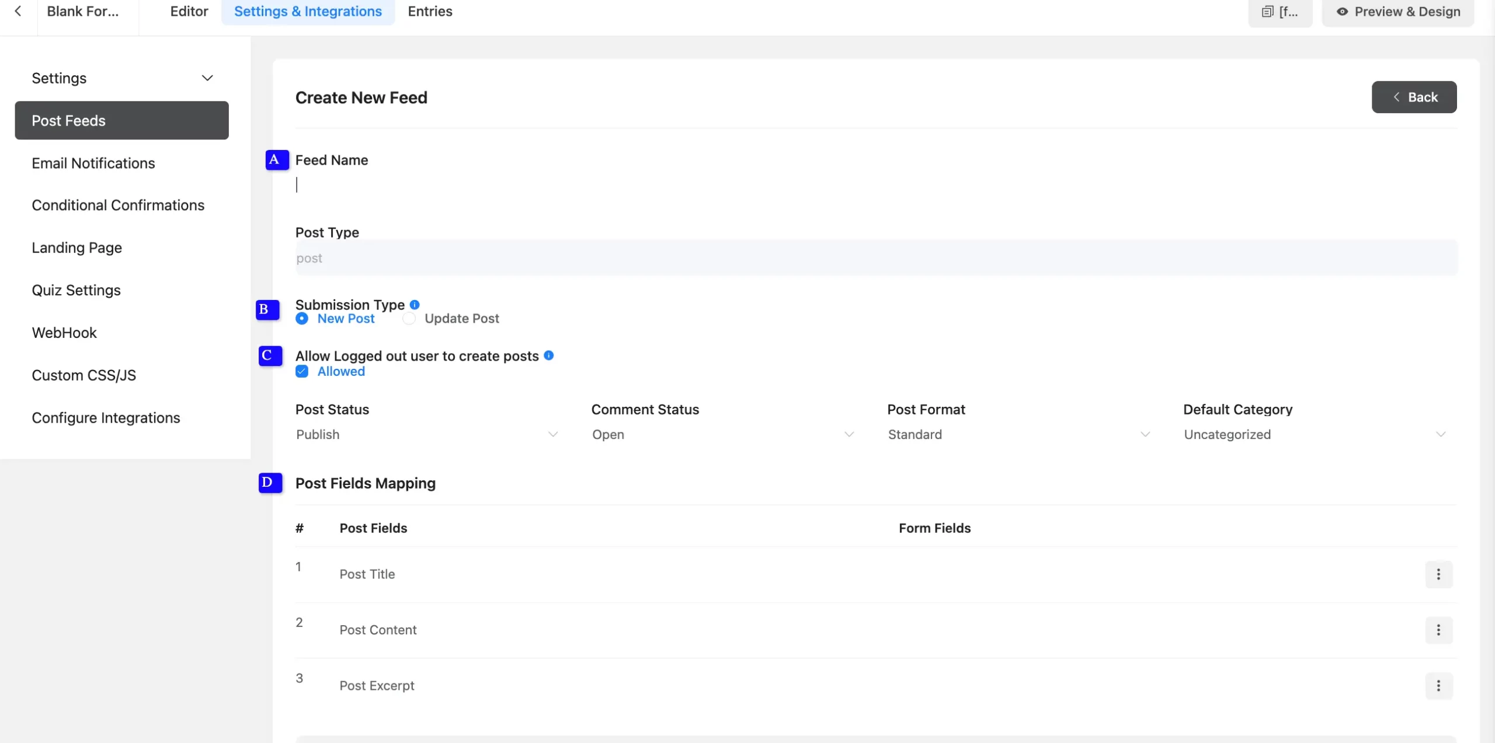The width and height of the screenshot is (1495, 743).
Task: Open the shortcode copy icon button
Action: pos(1280,12)
